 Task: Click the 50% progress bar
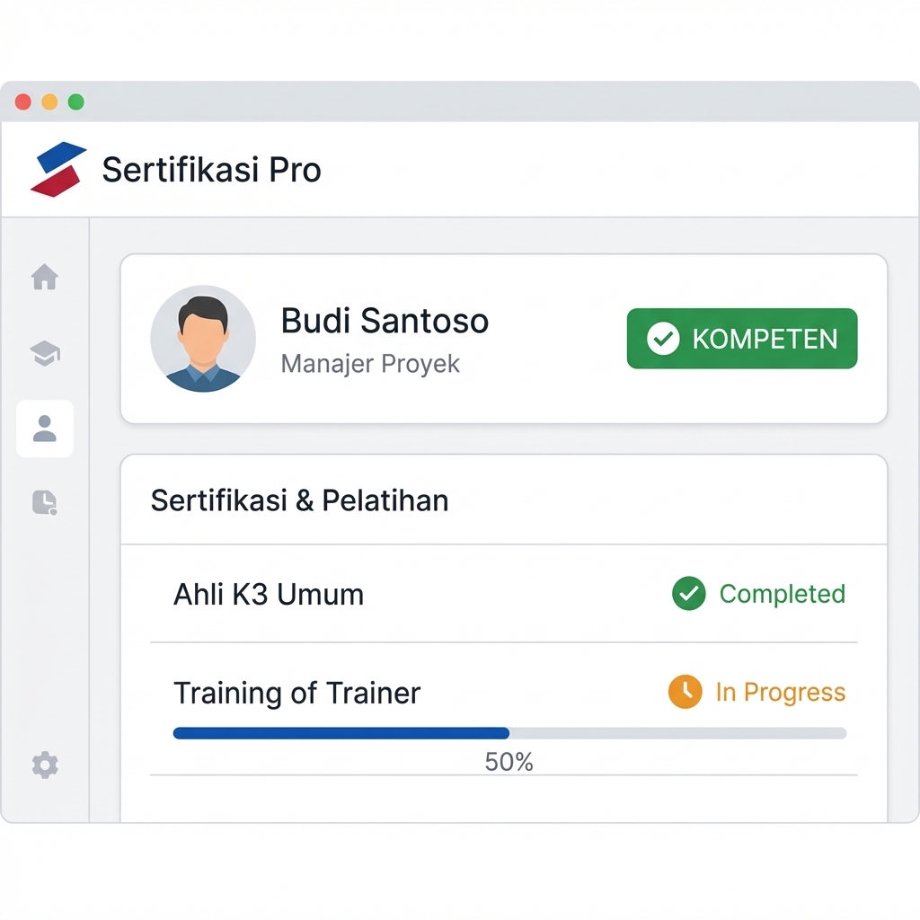(509, 733)
